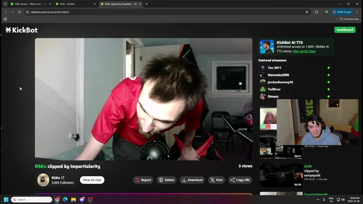Open Google Chrome from the taskbar
363x204 pixels.
point(57,199)
